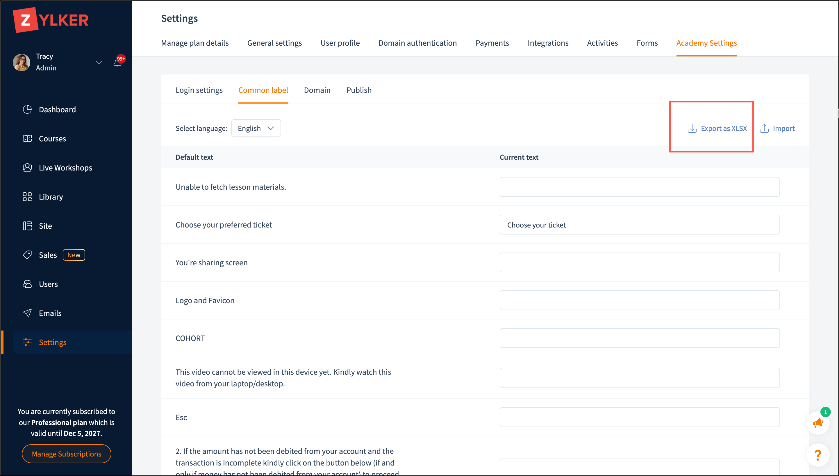Click the Courses book icon

tap(27, 138)
